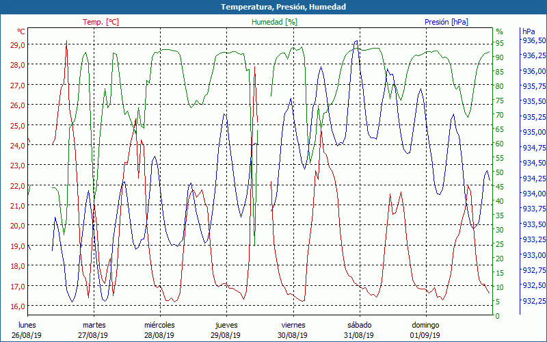Click the 25,0 temperature axis value
The height and width of the screenshot is (342, 547).
[x=18, y=125]
